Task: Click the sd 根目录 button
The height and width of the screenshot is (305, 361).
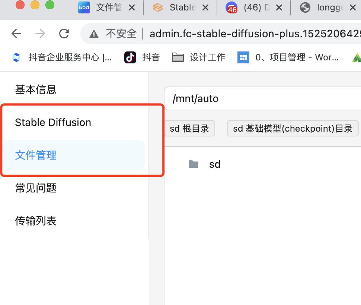Action: (189, 128)
